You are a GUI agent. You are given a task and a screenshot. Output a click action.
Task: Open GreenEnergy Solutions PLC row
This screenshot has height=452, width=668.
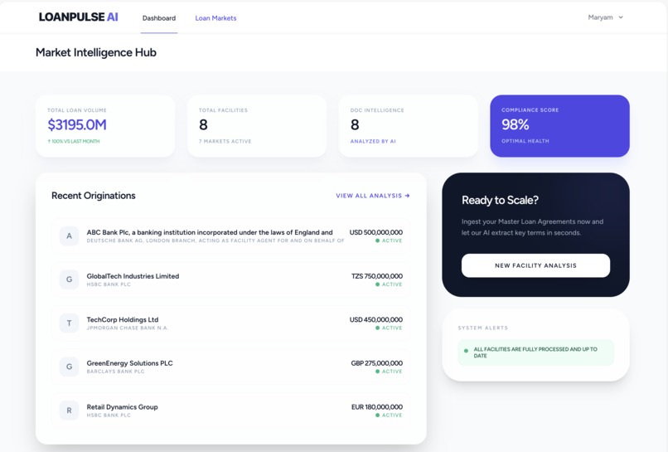coord(231,367)
